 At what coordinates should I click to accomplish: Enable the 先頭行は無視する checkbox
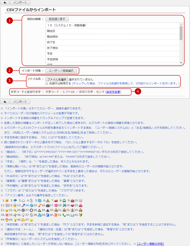[47, 84]
